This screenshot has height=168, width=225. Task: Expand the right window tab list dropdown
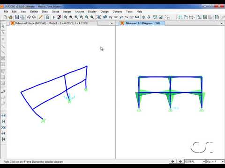tap(222, 23)
